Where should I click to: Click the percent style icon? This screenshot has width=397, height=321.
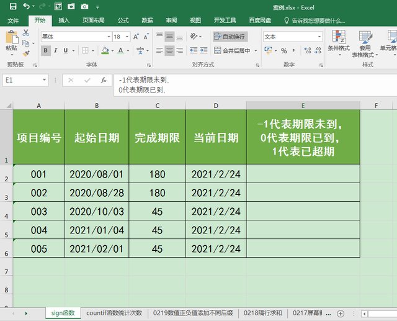coord(284,51)
